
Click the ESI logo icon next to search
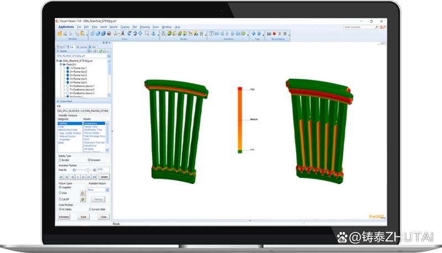383,27
